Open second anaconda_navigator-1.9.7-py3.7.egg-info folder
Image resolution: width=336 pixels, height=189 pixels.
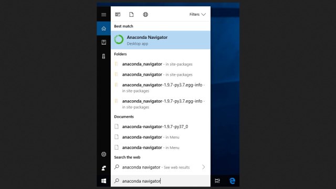[x=161, y=104]
